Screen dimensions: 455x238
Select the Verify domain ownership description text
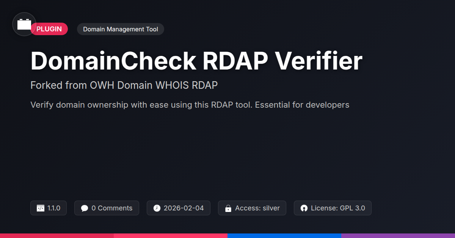point(190,105)
